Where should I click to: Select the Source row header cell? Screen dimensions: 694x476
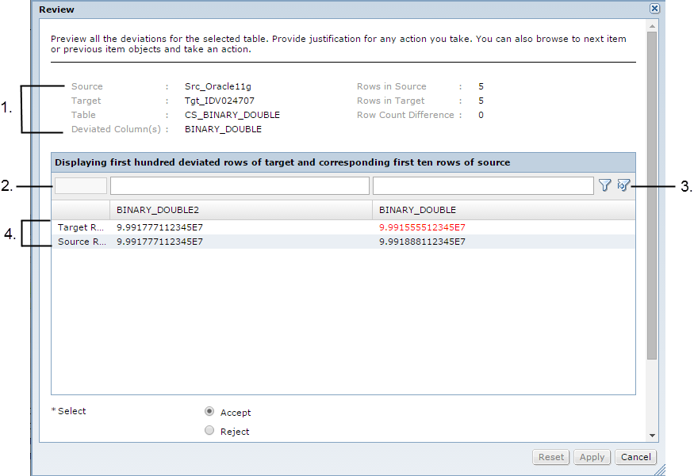tap(81, 242)
